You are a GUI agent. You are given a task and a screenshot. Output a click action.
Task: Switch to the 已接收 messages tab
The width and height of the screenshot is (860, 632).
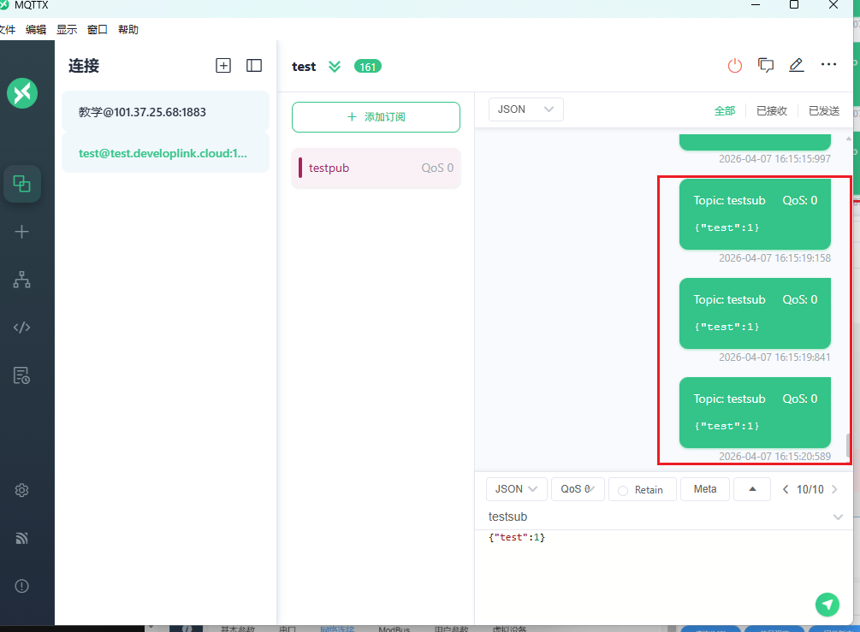772,111
